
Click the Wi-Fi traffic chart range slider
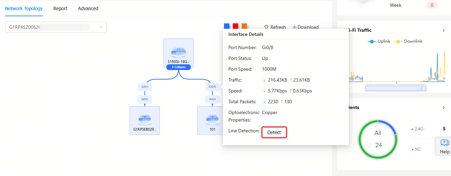[396, 89]
